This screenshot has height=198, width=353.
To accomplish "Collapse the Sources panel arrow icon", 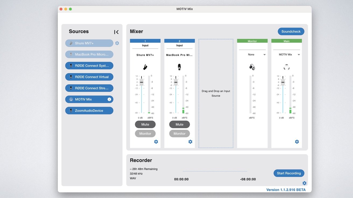I will pos(116,32).
